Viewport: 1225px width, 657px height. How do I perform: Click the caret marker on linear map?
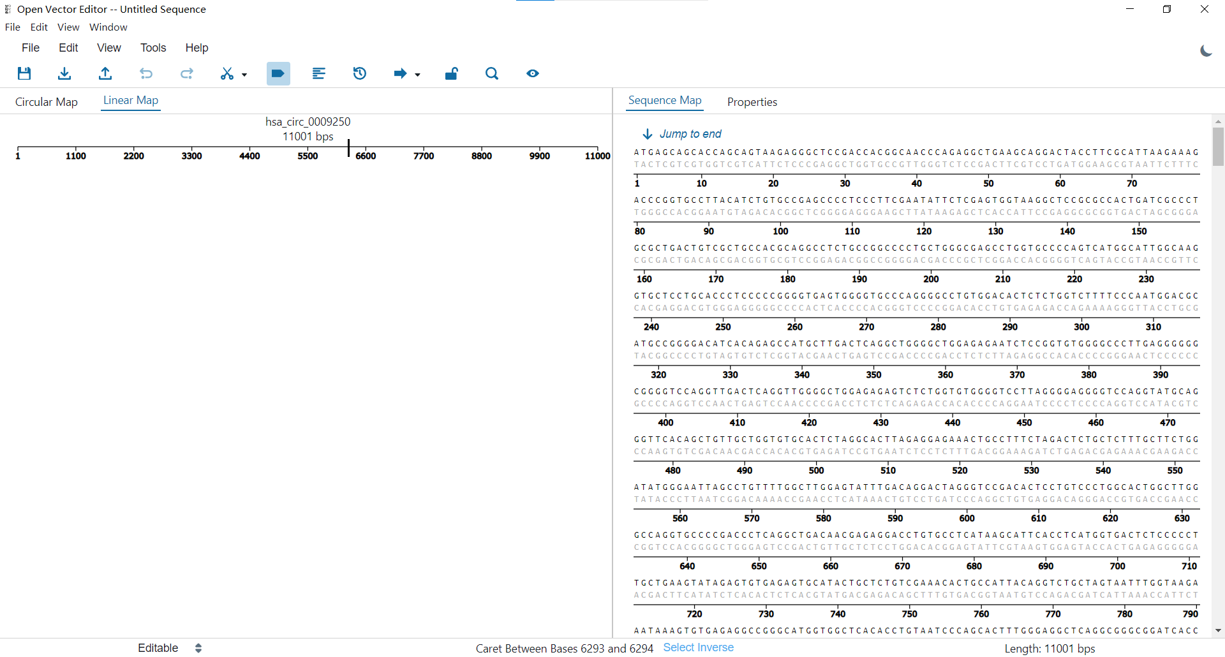coord(348,148)
